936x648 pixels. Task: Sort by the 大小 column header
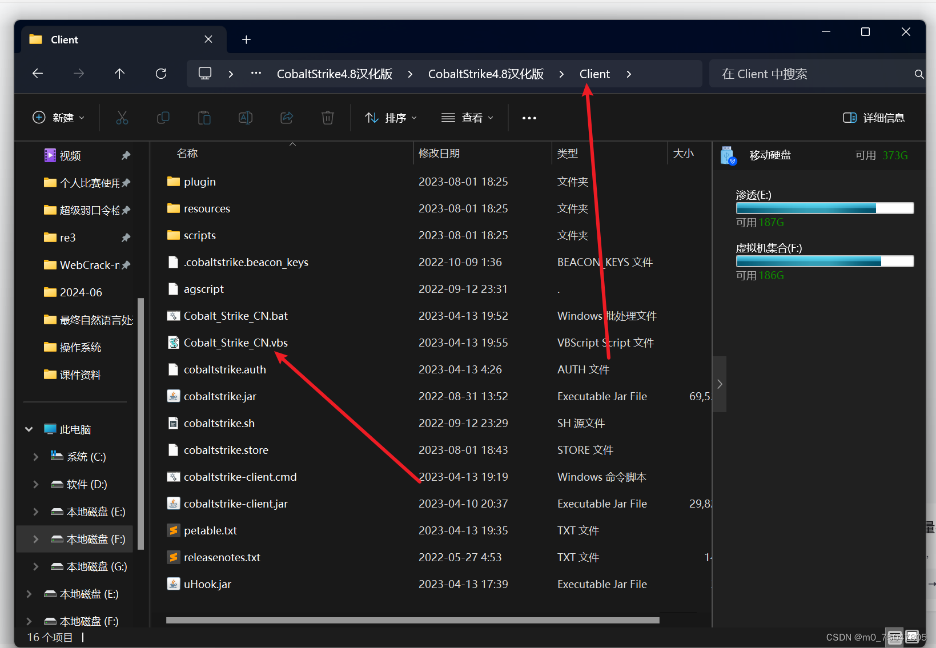point(684,153)
